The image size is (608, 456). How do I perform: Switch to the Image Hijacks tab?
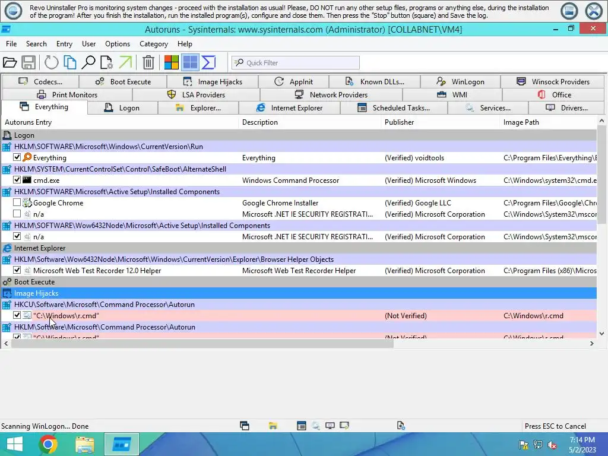click(x=213, y=81)
